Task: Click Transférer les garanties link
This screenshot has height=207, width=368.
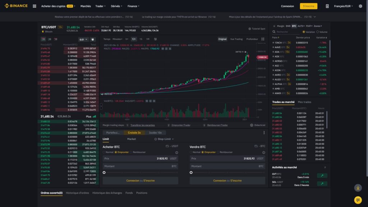Action: tap(142, 125)
